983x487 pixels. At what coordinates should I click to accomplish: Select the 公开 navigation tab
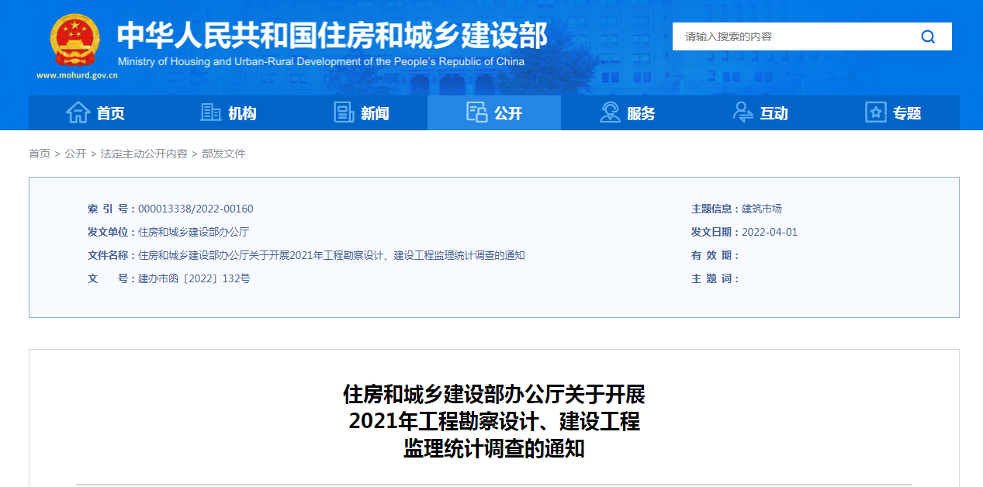click(x=494, y=113)
